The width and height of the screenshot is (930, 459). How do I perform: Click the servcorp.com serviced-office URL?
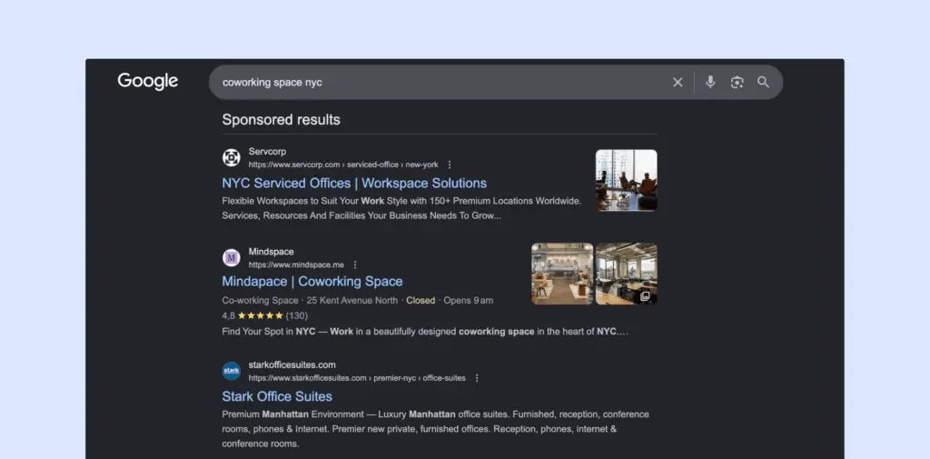click(343, 165)
